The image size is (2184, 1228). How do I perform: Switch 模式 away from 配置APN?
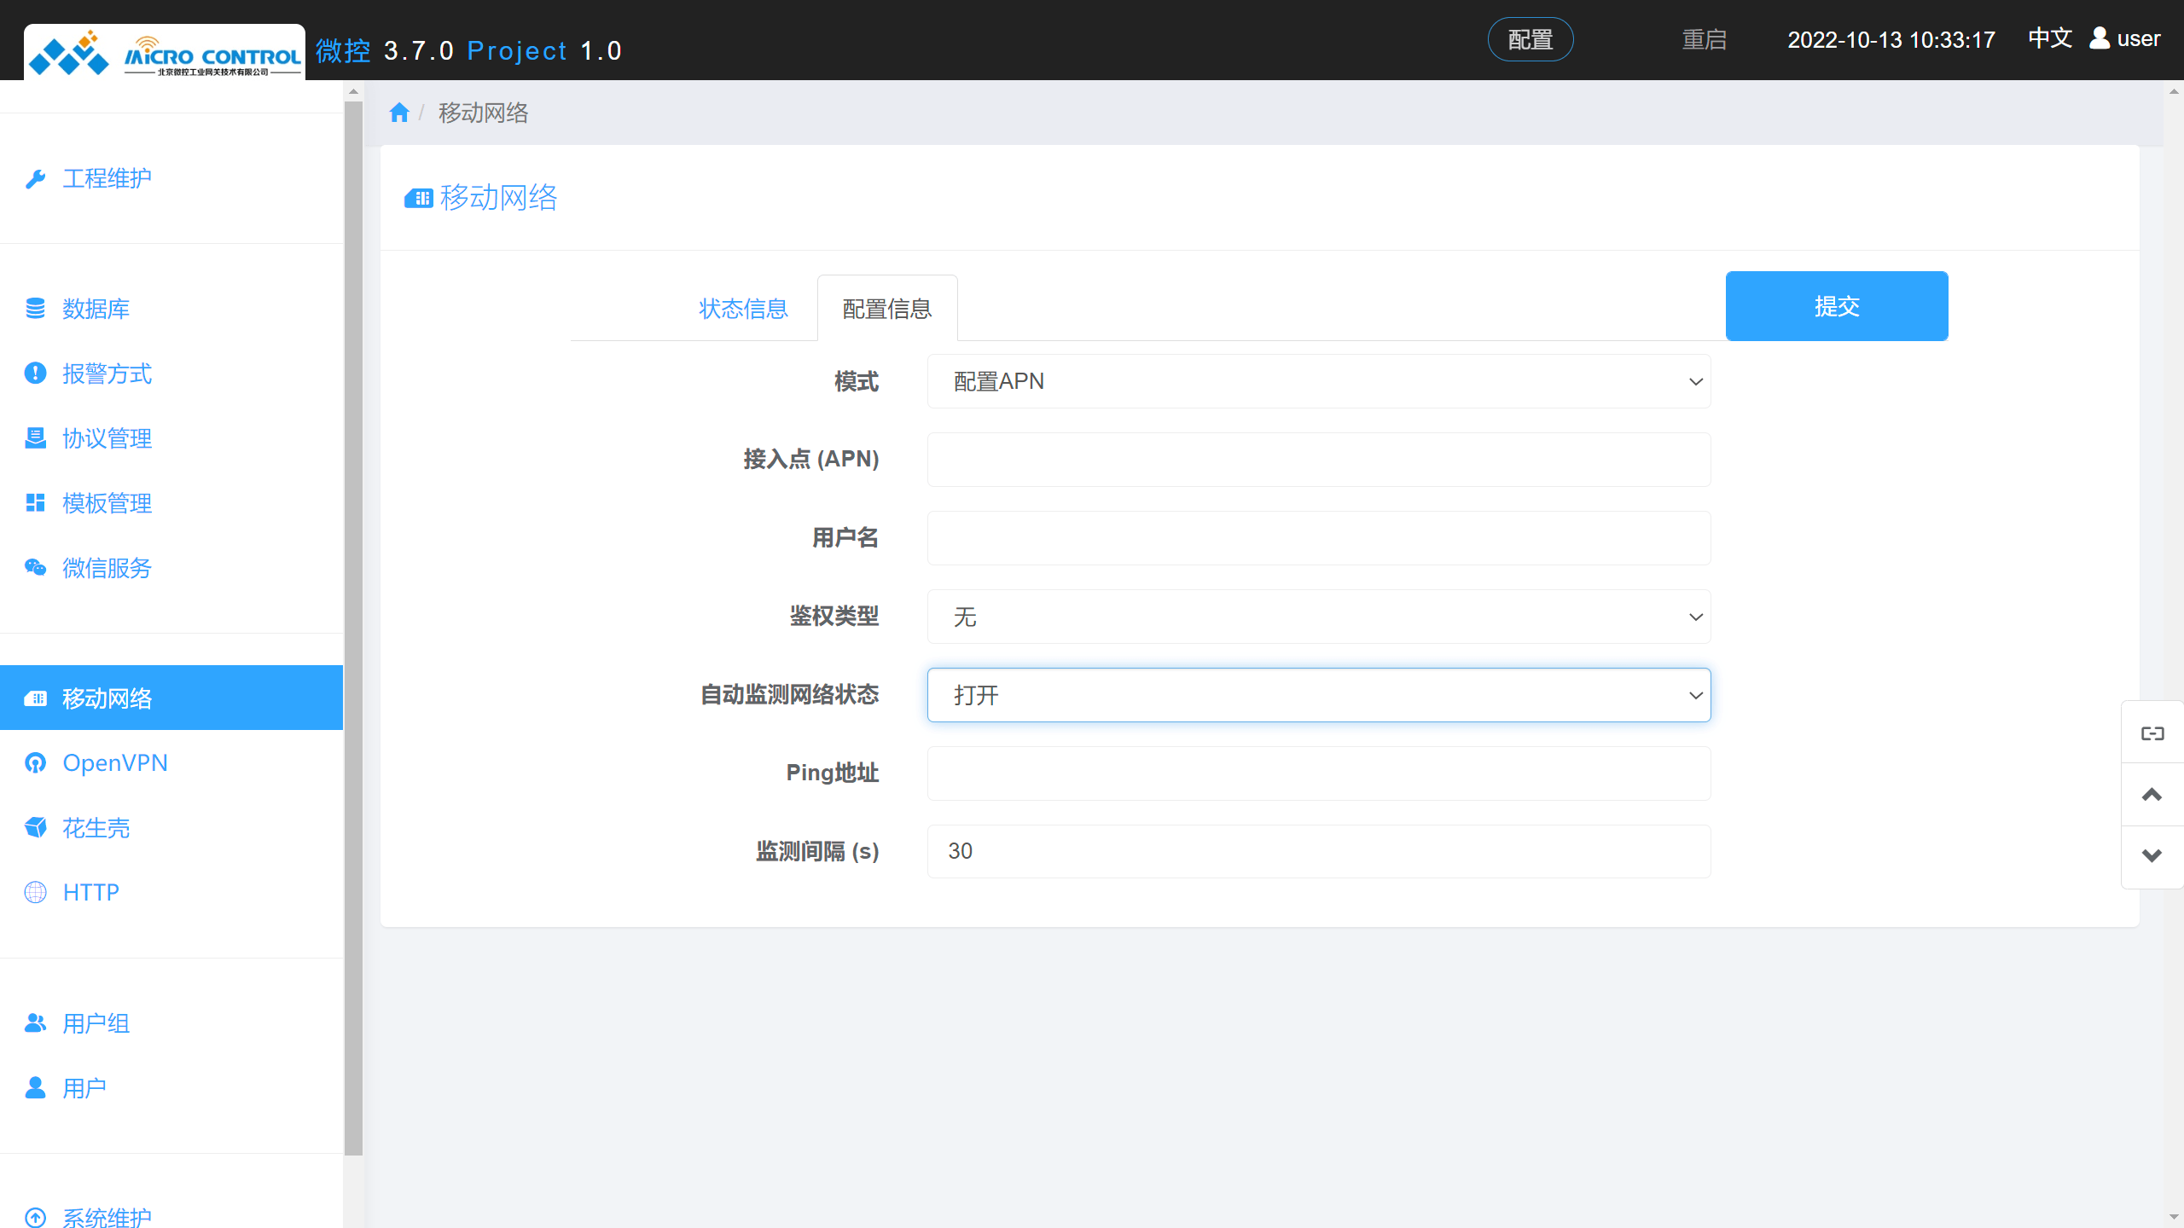(x=1318, y=381)
